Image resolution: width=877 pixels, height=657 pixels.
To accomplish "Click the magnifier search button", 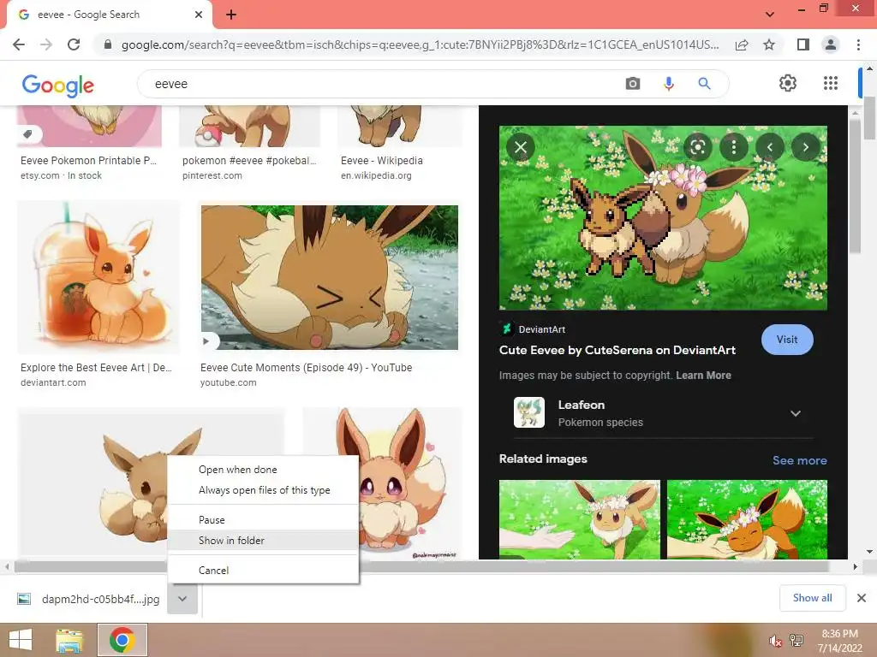I will 704,84.
